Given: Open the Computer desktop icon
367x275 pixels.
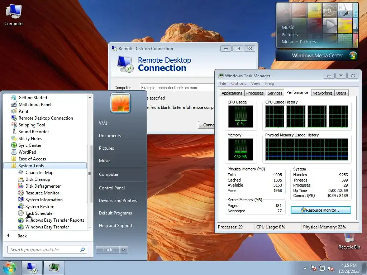Looking at the screenshot, I should click(x=14, y=15).
